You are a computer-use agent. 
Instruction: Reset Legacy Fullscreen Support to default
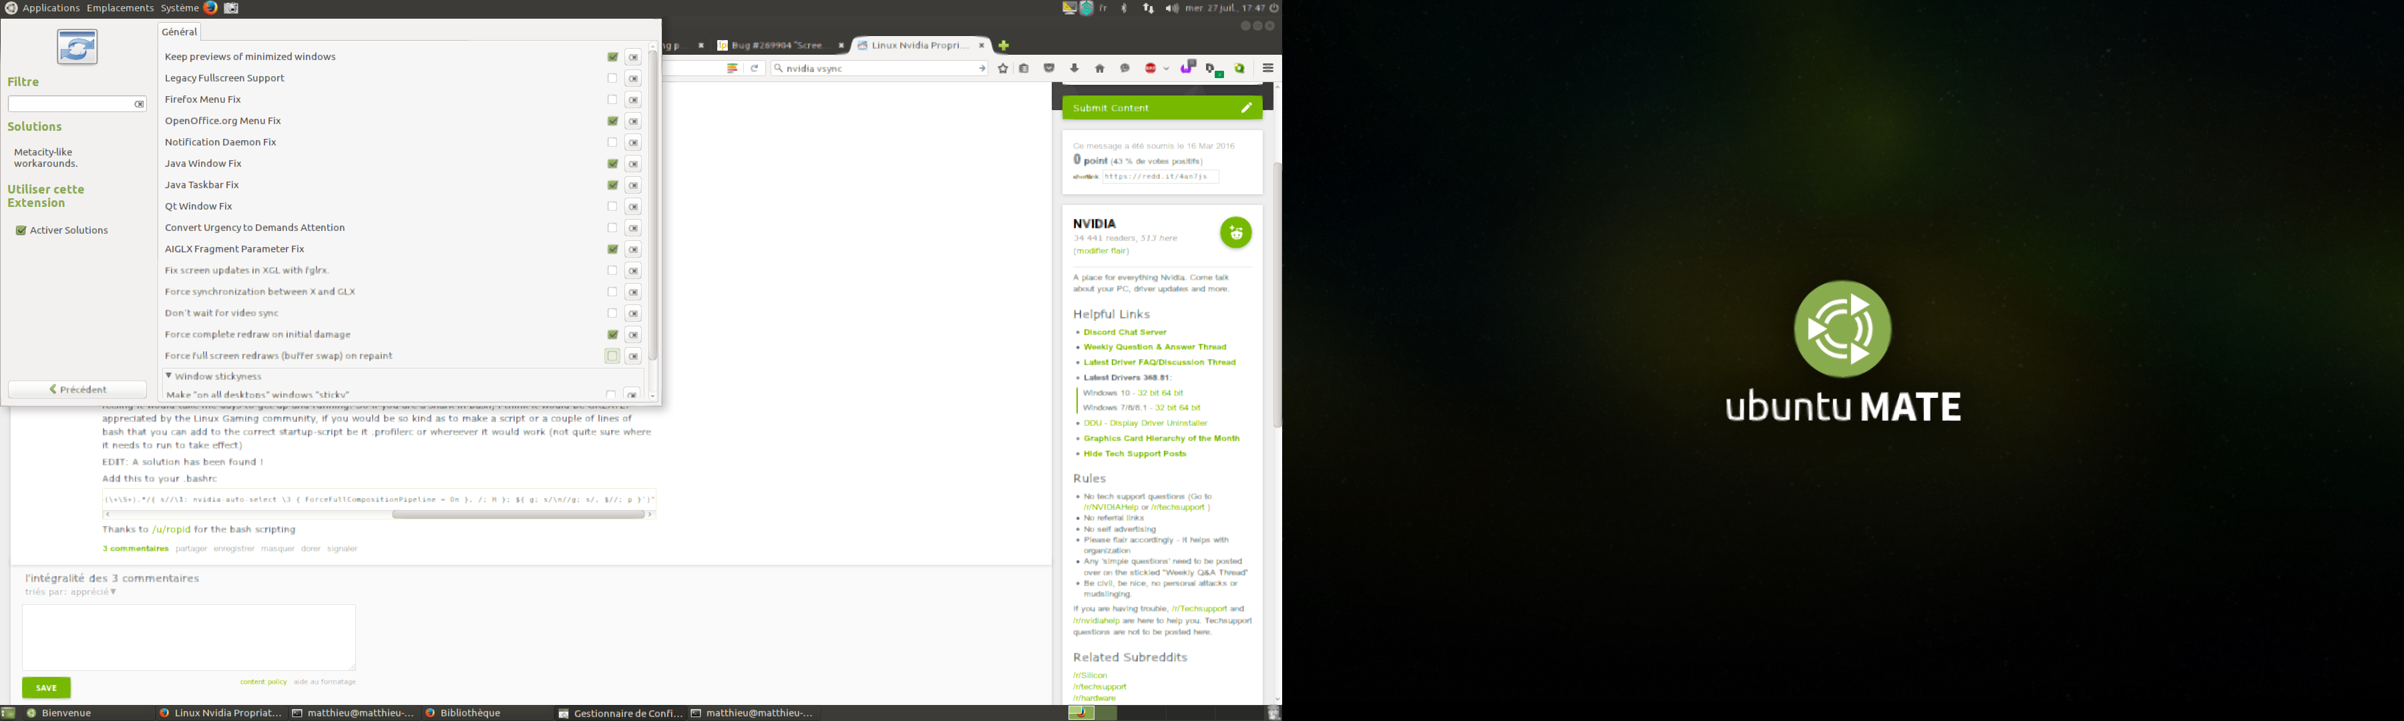click(633, 78)
